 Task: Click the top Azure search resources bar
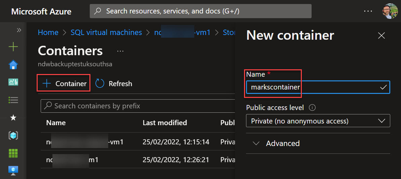coord(200,11)
